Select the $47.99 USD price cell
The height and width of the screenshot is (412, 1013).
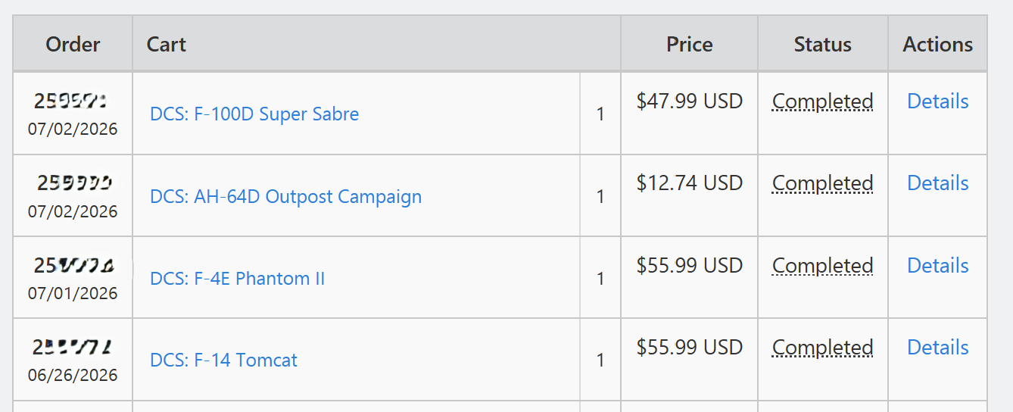pyautogui.click(x=689, y=101)
